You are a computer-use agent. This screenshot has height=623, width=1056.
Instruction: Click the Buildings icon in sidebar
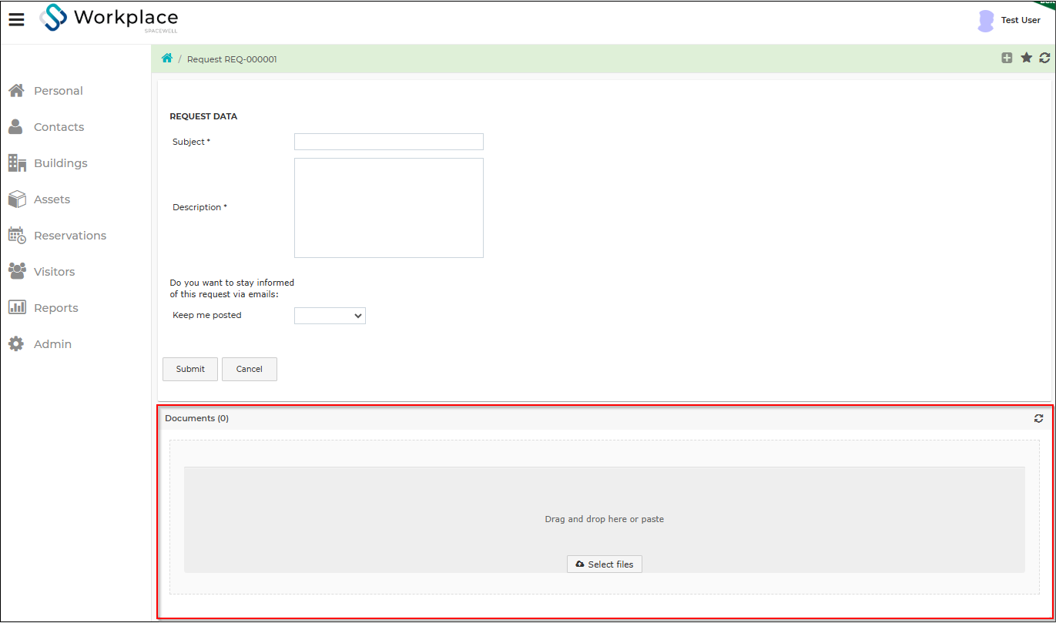pyautogui.click(x=17, y=162)
